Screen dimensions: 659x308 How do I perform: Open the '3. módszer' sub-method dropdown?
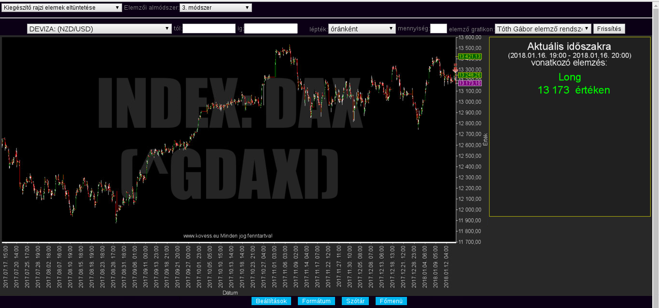(x=215, y=8)
